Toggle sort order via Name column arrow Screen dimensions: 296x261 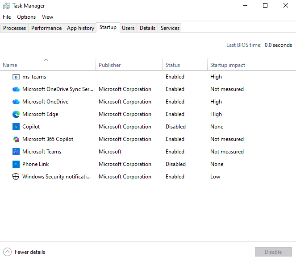click(x=46, y=60)
